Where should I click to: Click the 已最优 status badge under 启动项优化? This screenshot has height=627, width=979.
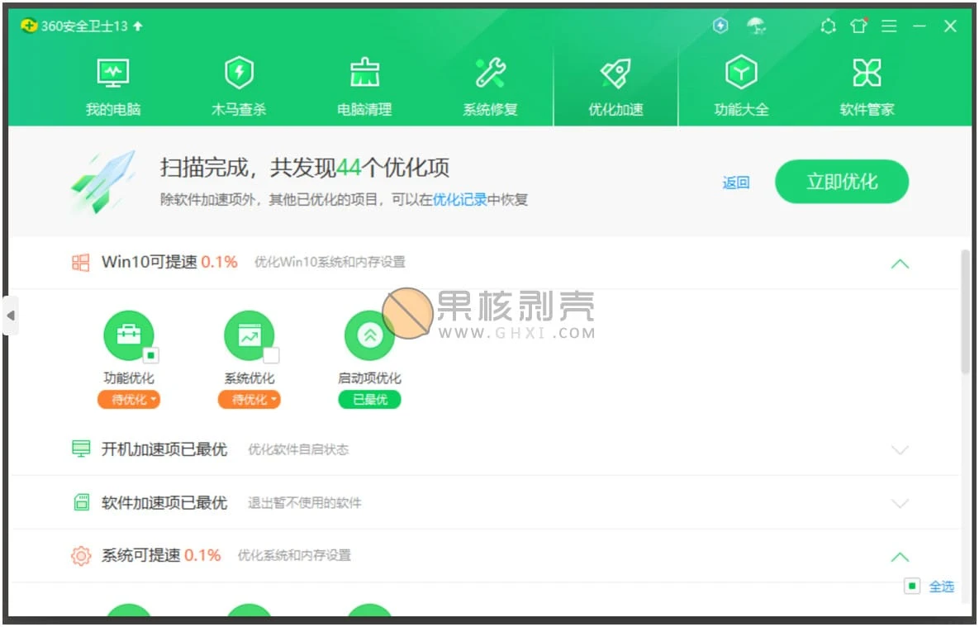pyautogui.click(x=369, y=400)
